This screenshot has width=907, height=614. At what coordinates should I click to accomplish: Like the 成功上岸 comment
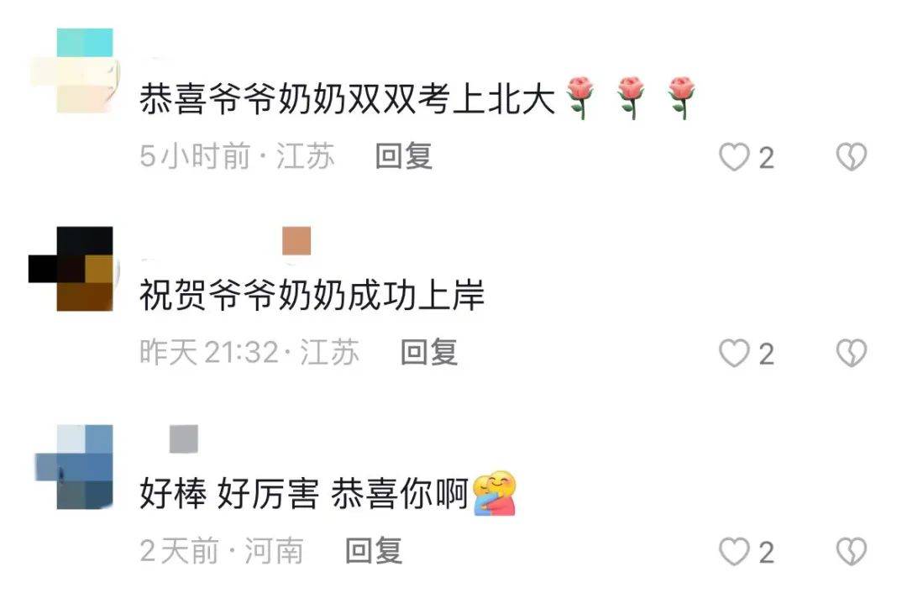click(x=734, y=353)
